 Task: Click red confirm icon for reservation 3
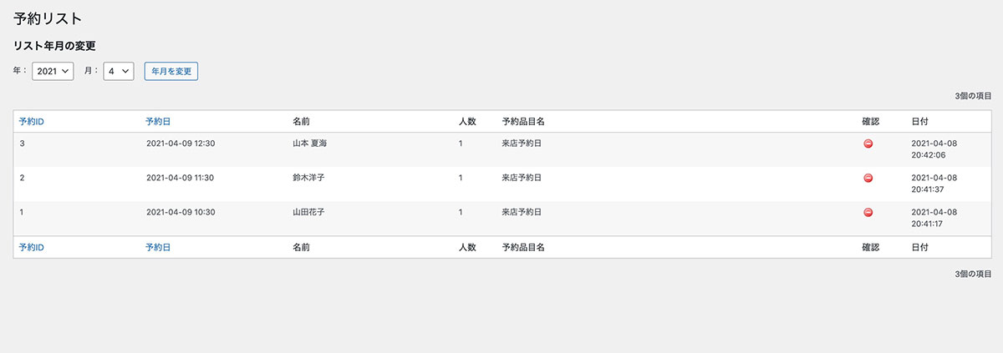click(x=868, y=144)
